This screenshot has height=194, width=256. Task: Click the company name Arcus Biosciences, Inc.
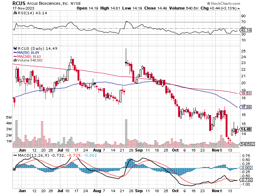click(48, 3)
